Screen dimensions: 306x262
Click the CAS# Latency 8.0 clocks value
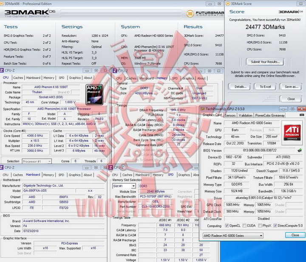tap(178, 120)
